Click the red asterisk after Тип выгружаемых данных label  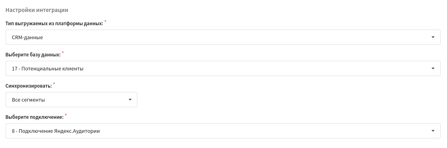click(106, 22)
